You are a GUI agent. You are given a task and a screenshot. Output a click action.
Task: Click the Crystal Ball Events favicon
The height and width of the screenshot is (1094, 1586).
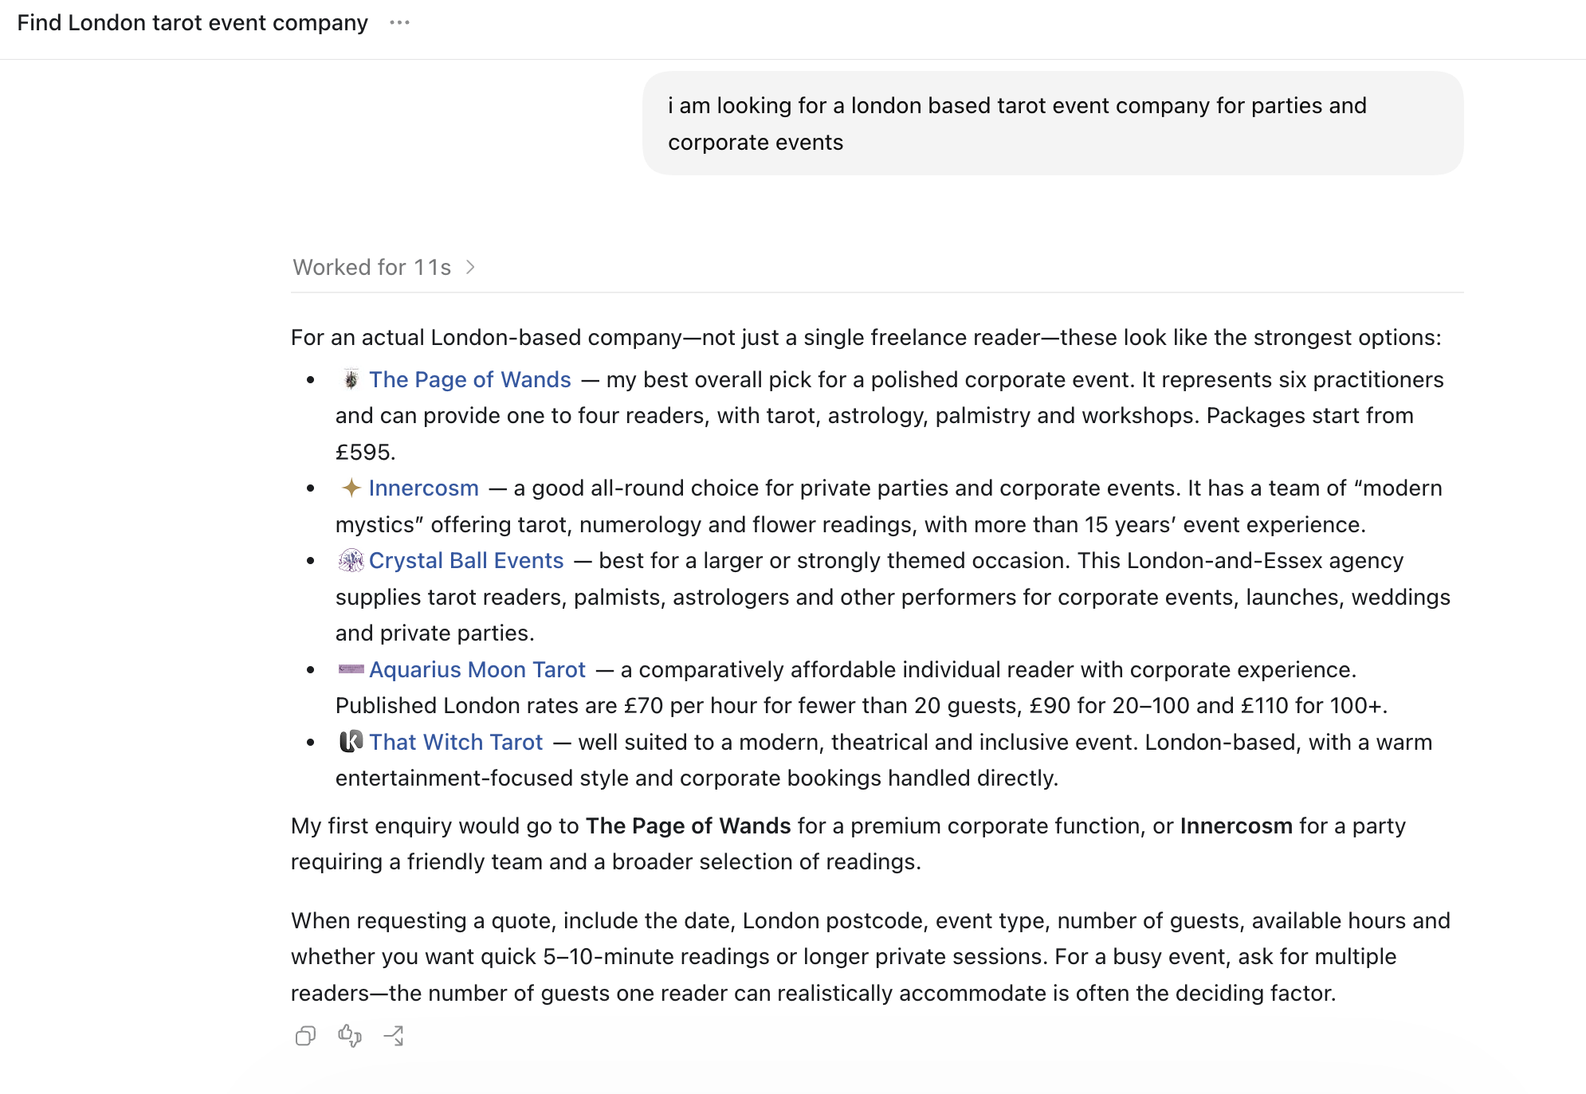coord(351,560)
